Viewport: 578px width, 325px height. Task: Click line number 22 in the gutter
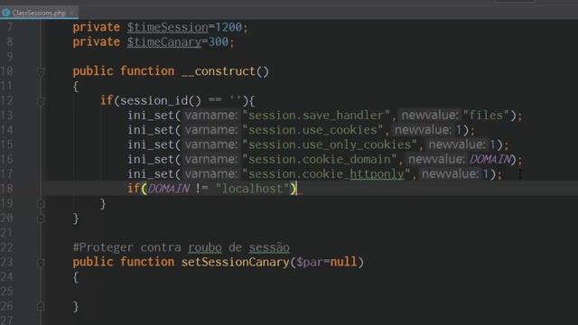(x=7, y=247)
